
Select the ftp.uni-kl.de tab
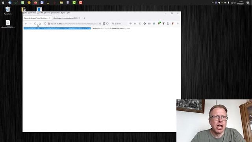(x=36, y=18)
